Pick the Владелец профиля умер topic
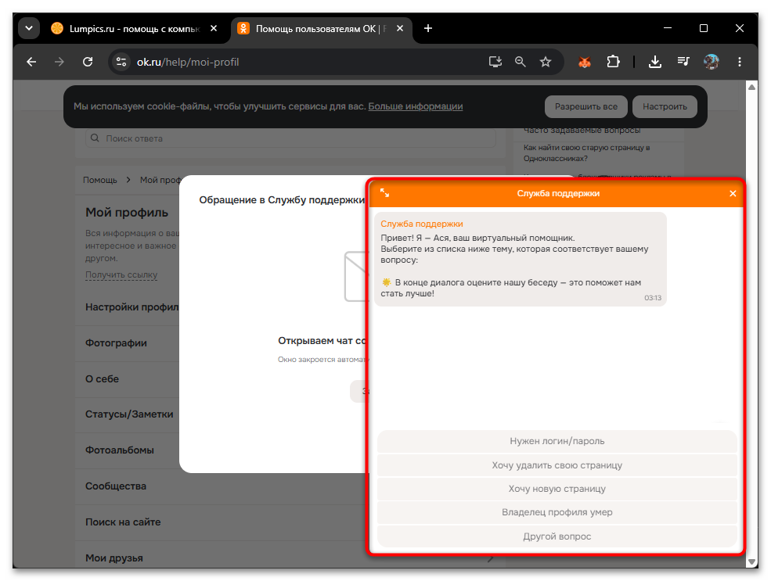 557,512
